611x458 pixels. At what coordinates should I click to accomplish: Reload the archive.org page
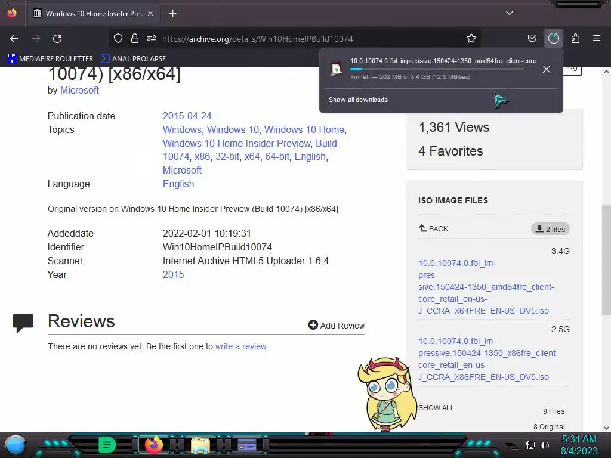(57, 39)
